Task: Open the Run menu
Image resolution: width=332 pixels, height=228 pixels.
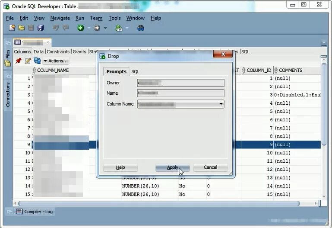Action: (x=79, y=18)
